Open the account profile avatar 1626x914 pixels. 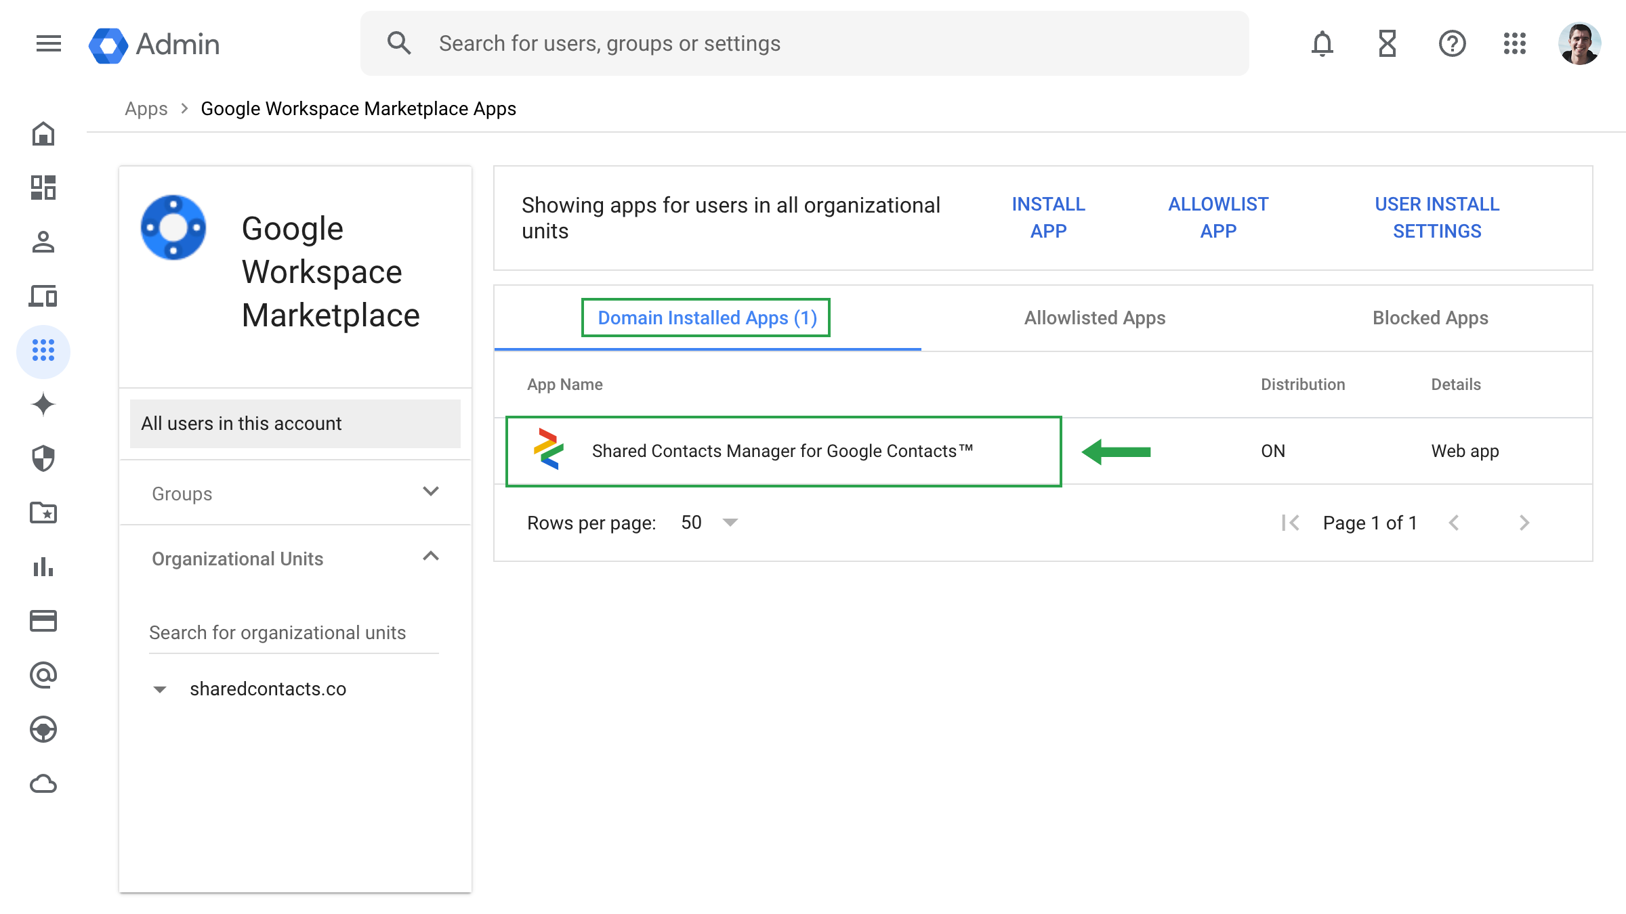(1580, 44)
